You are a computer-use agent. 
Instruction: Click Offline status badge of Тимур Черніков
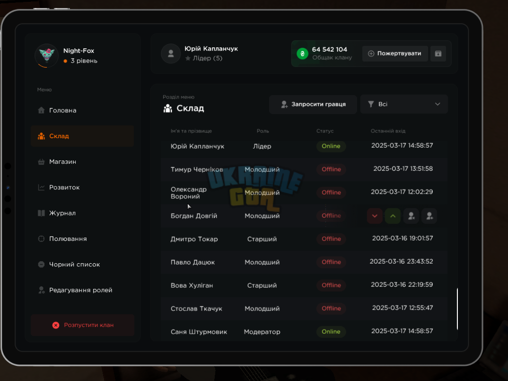click(331, 169)
